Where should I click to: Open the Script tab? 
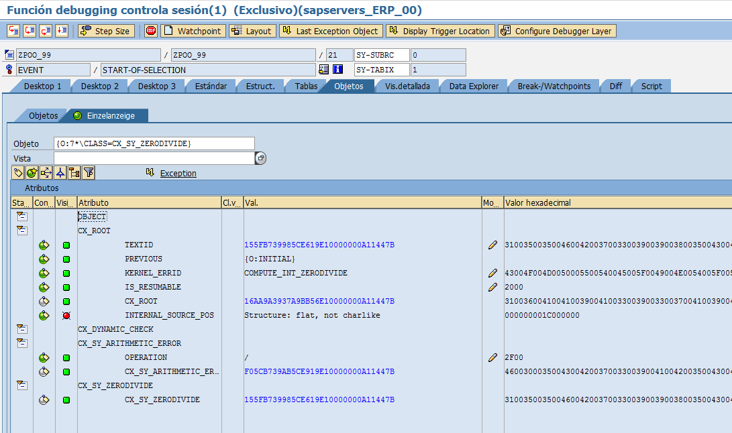click(651, 86)
